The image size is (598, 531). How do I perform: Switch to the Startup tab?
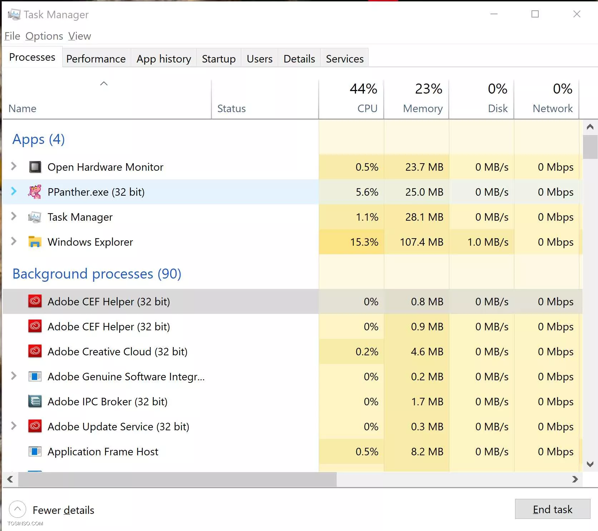(x=219, y=59)
